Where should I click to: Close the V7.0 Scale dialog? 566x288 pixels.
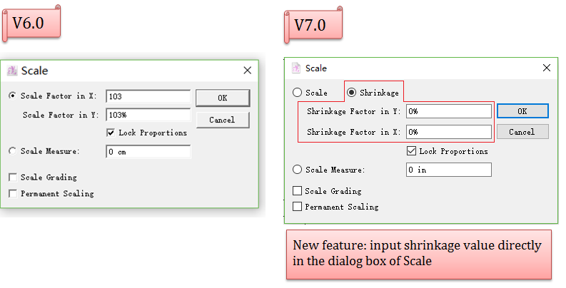coord(547,68)
